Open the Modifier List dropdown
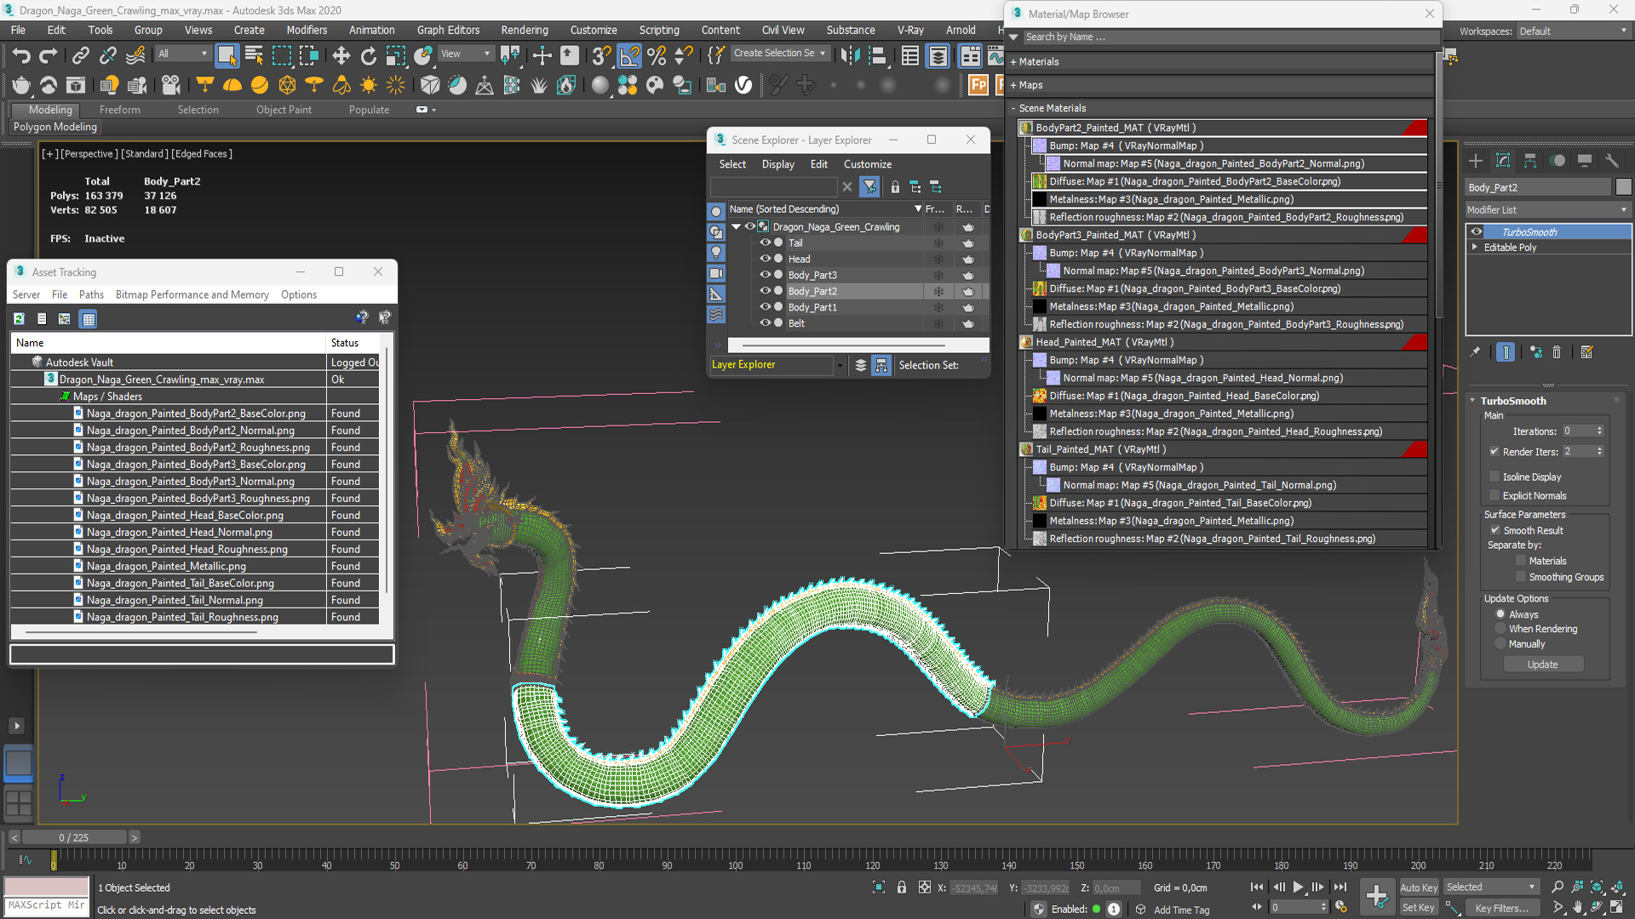 1547,210
